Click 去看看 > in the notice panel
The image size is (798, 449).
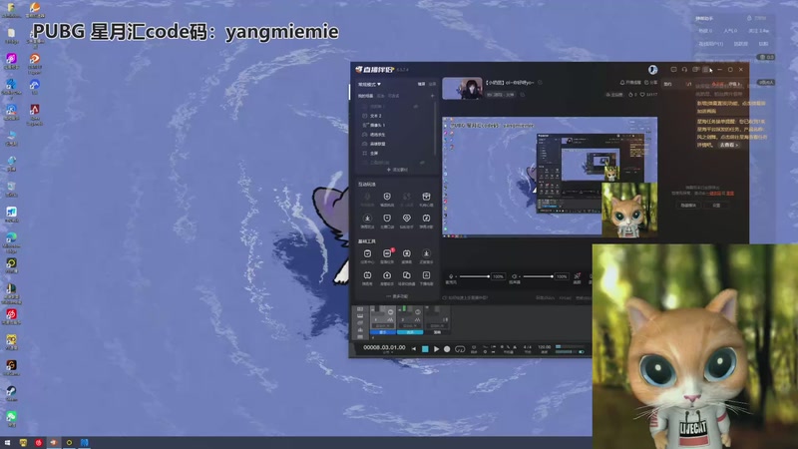pyautogui.click(x=729, y=145)
